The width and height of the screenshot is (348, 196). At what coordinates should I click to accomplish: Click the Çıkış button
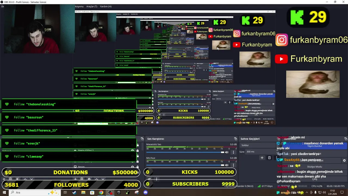[x=315, y=179]
